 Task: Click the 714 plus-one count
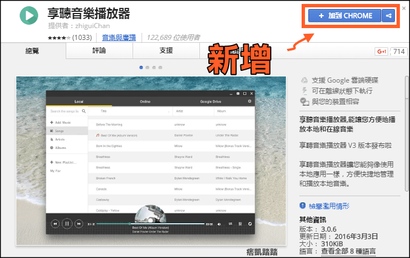399,52
